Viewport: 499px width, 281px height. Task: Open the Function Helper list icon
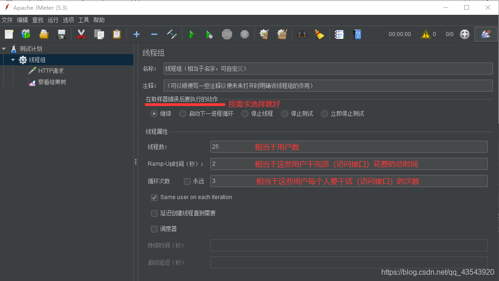click(339, 34)
